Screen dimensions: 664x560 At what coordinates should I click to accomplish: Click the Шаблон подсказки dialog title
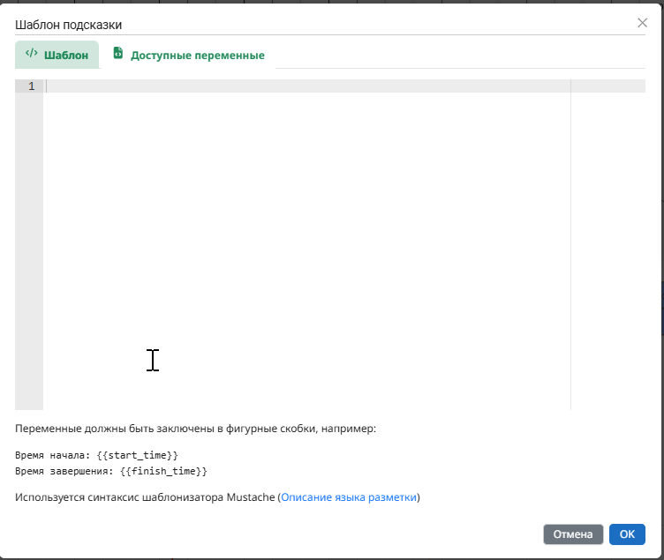click(x=69, y=25)
